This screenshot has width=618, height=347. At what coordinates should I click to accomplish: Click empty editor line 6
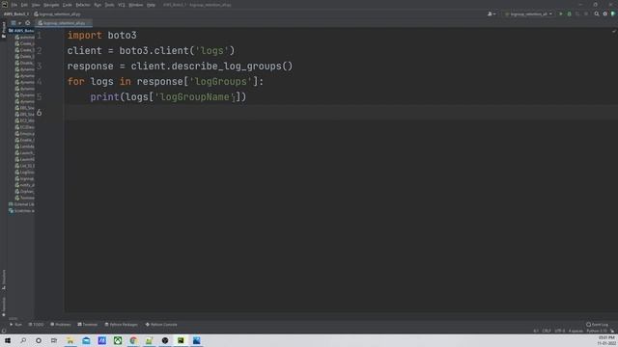click(x=341, y=113)
